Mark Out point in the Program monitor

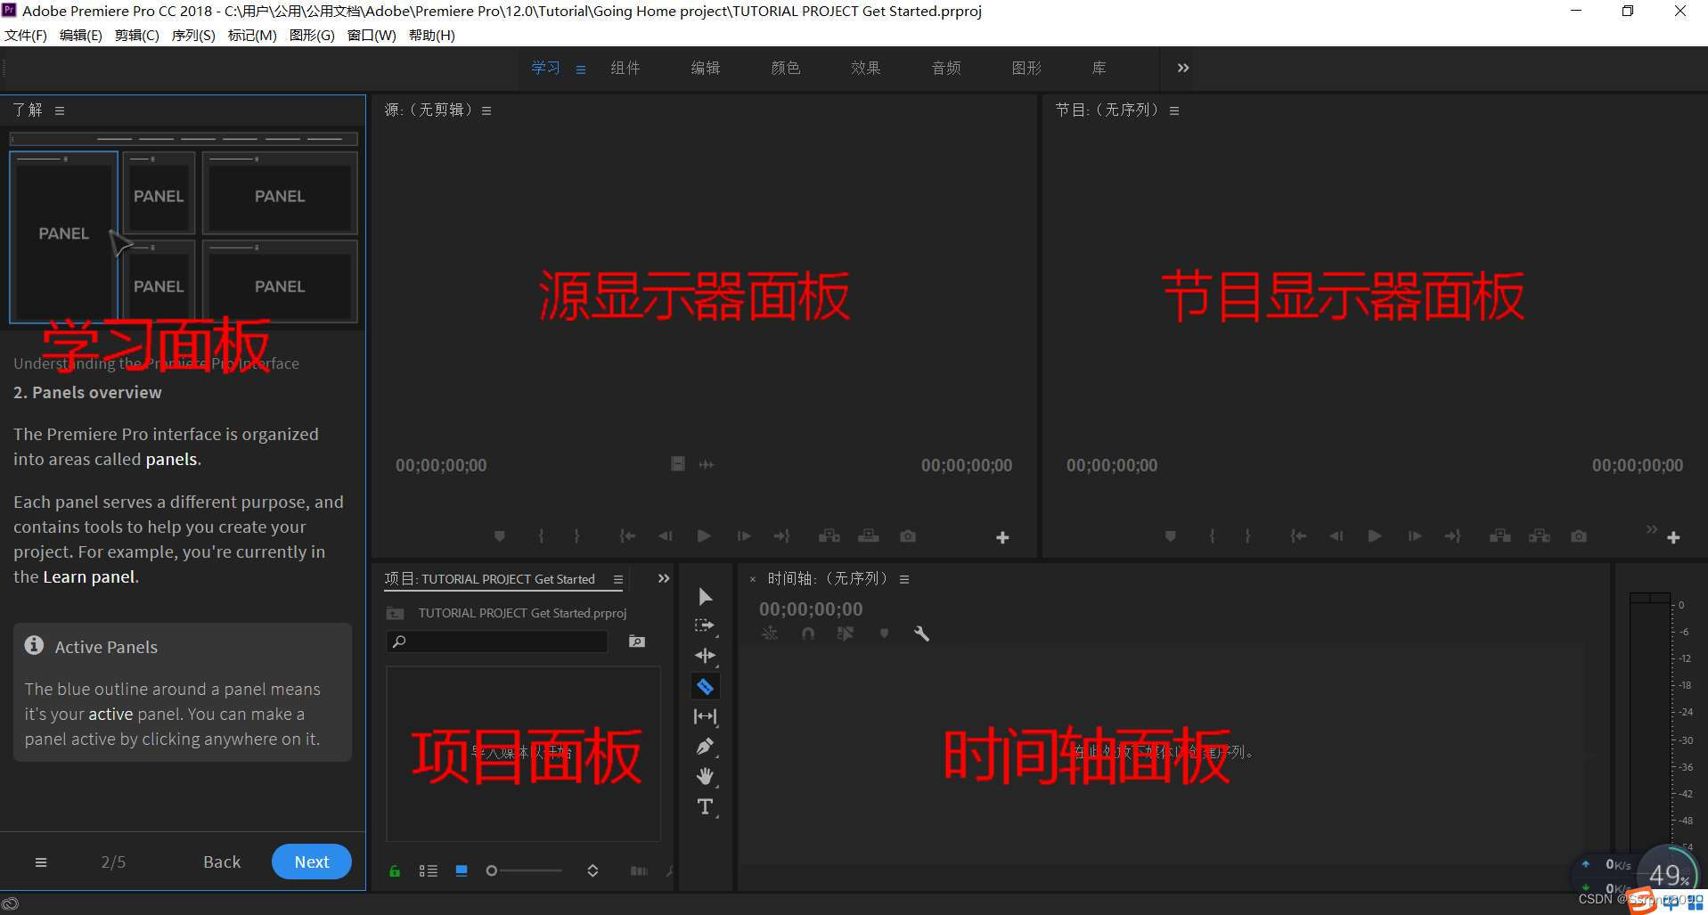pos(1247,536)
